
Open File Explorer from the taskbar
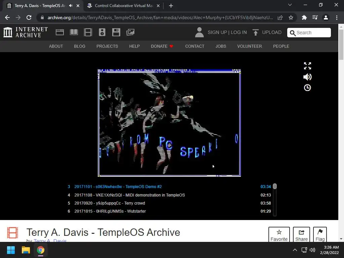click(26, 250)
